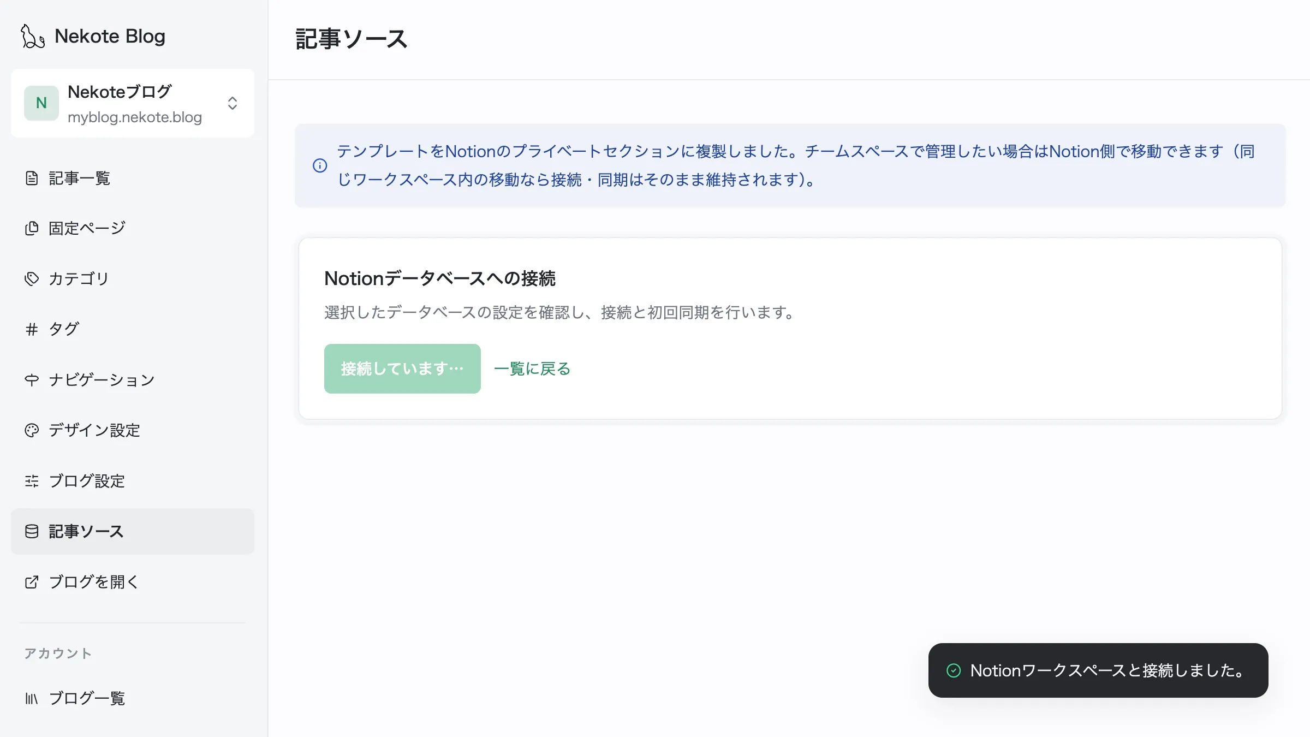Image resolution: width=1310 pixels, height=737 pixels.
Task: Click the 接続しています… button
Action: [x=402, y=368]
